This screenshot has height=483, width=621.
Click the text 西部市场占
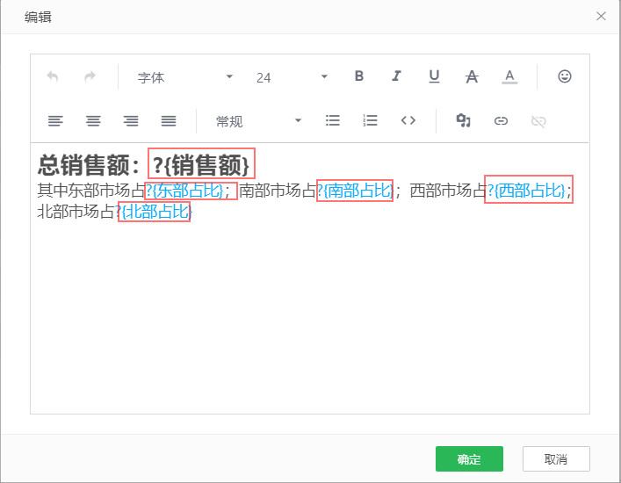click(x=448, y=191)
